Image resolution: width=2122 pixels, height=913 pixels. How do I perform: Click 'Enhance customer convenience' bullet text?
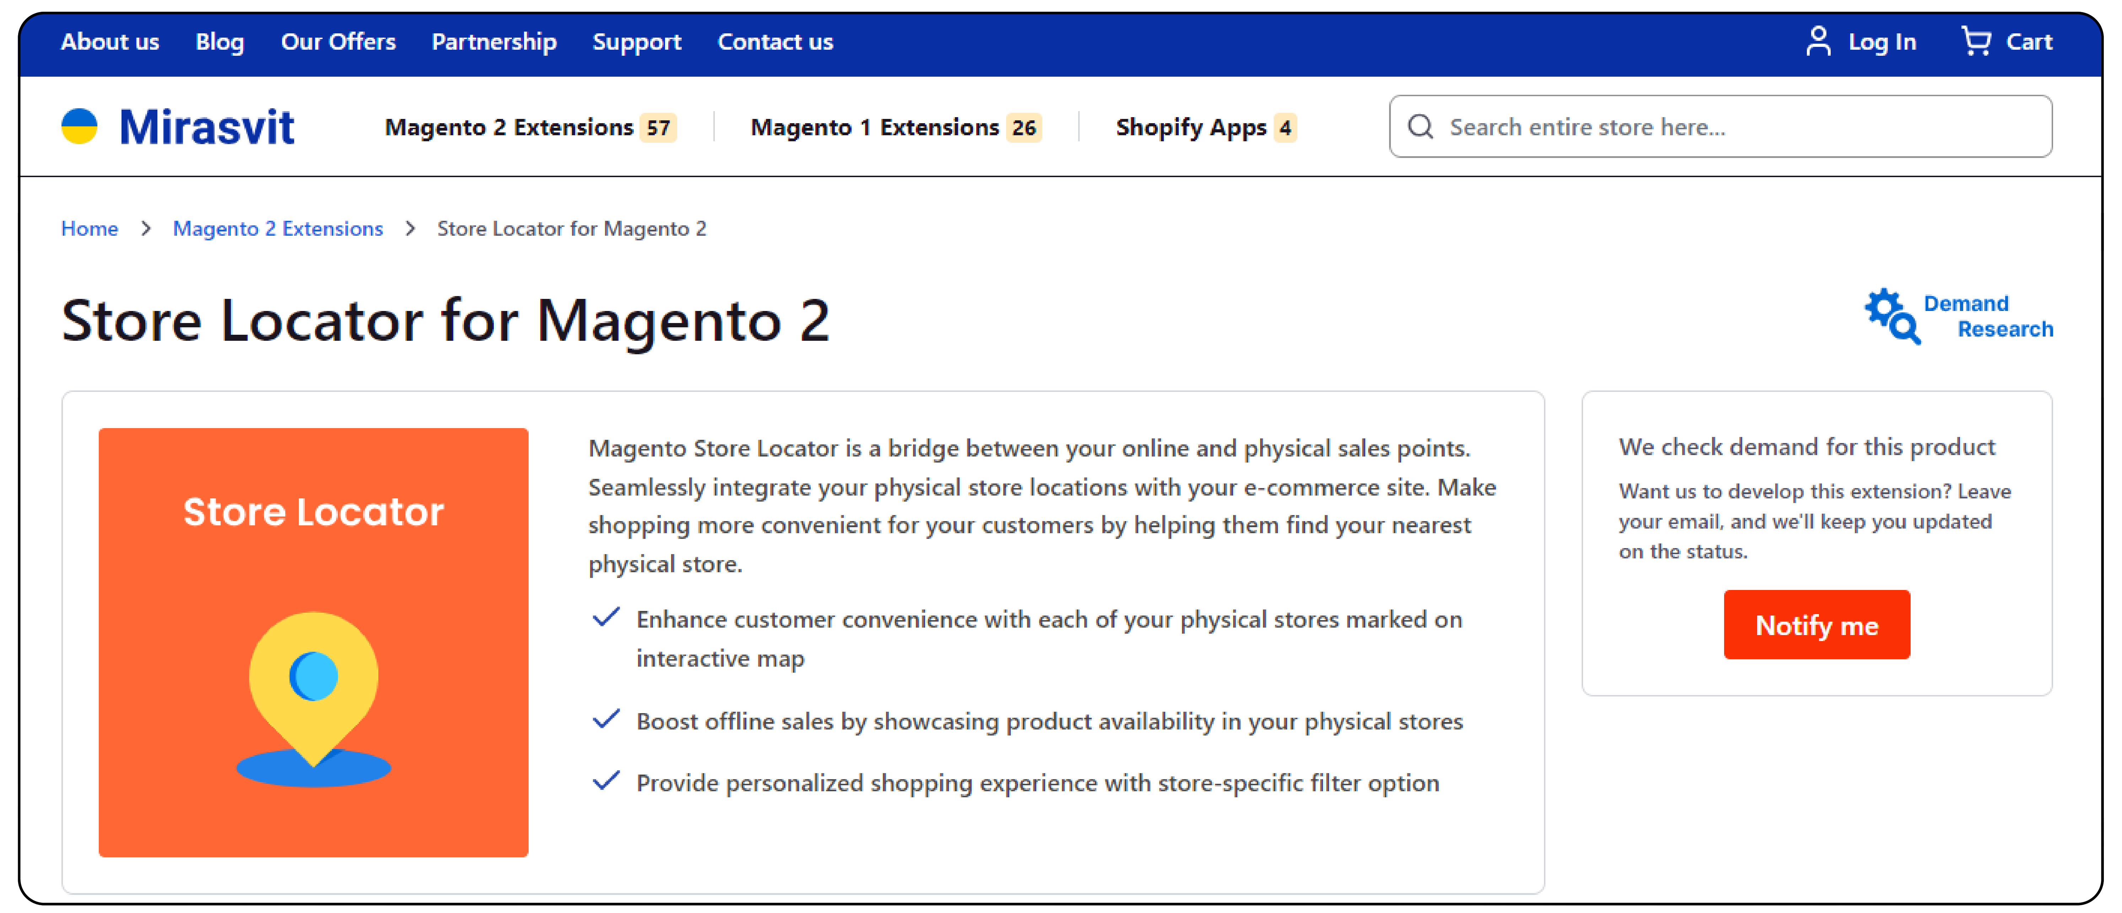(x=1049, y=639)
